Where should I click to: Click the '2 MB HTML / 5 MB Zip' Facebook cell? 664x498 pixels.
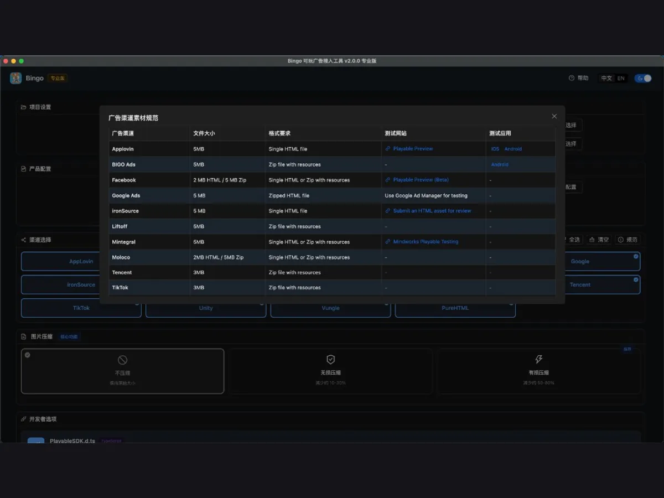(x=220, y=180)
